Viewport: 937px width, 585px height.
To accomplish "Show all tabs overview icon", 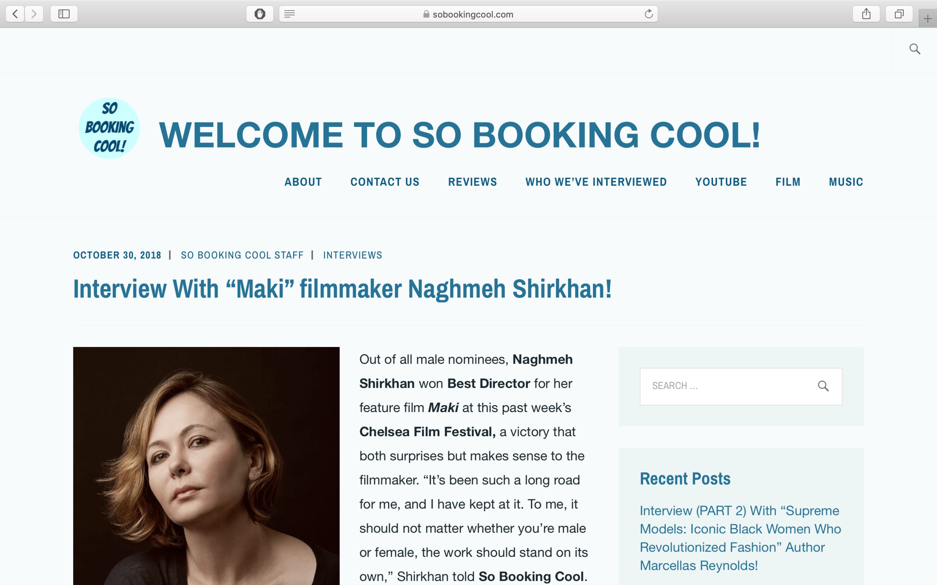I will 899,14.
